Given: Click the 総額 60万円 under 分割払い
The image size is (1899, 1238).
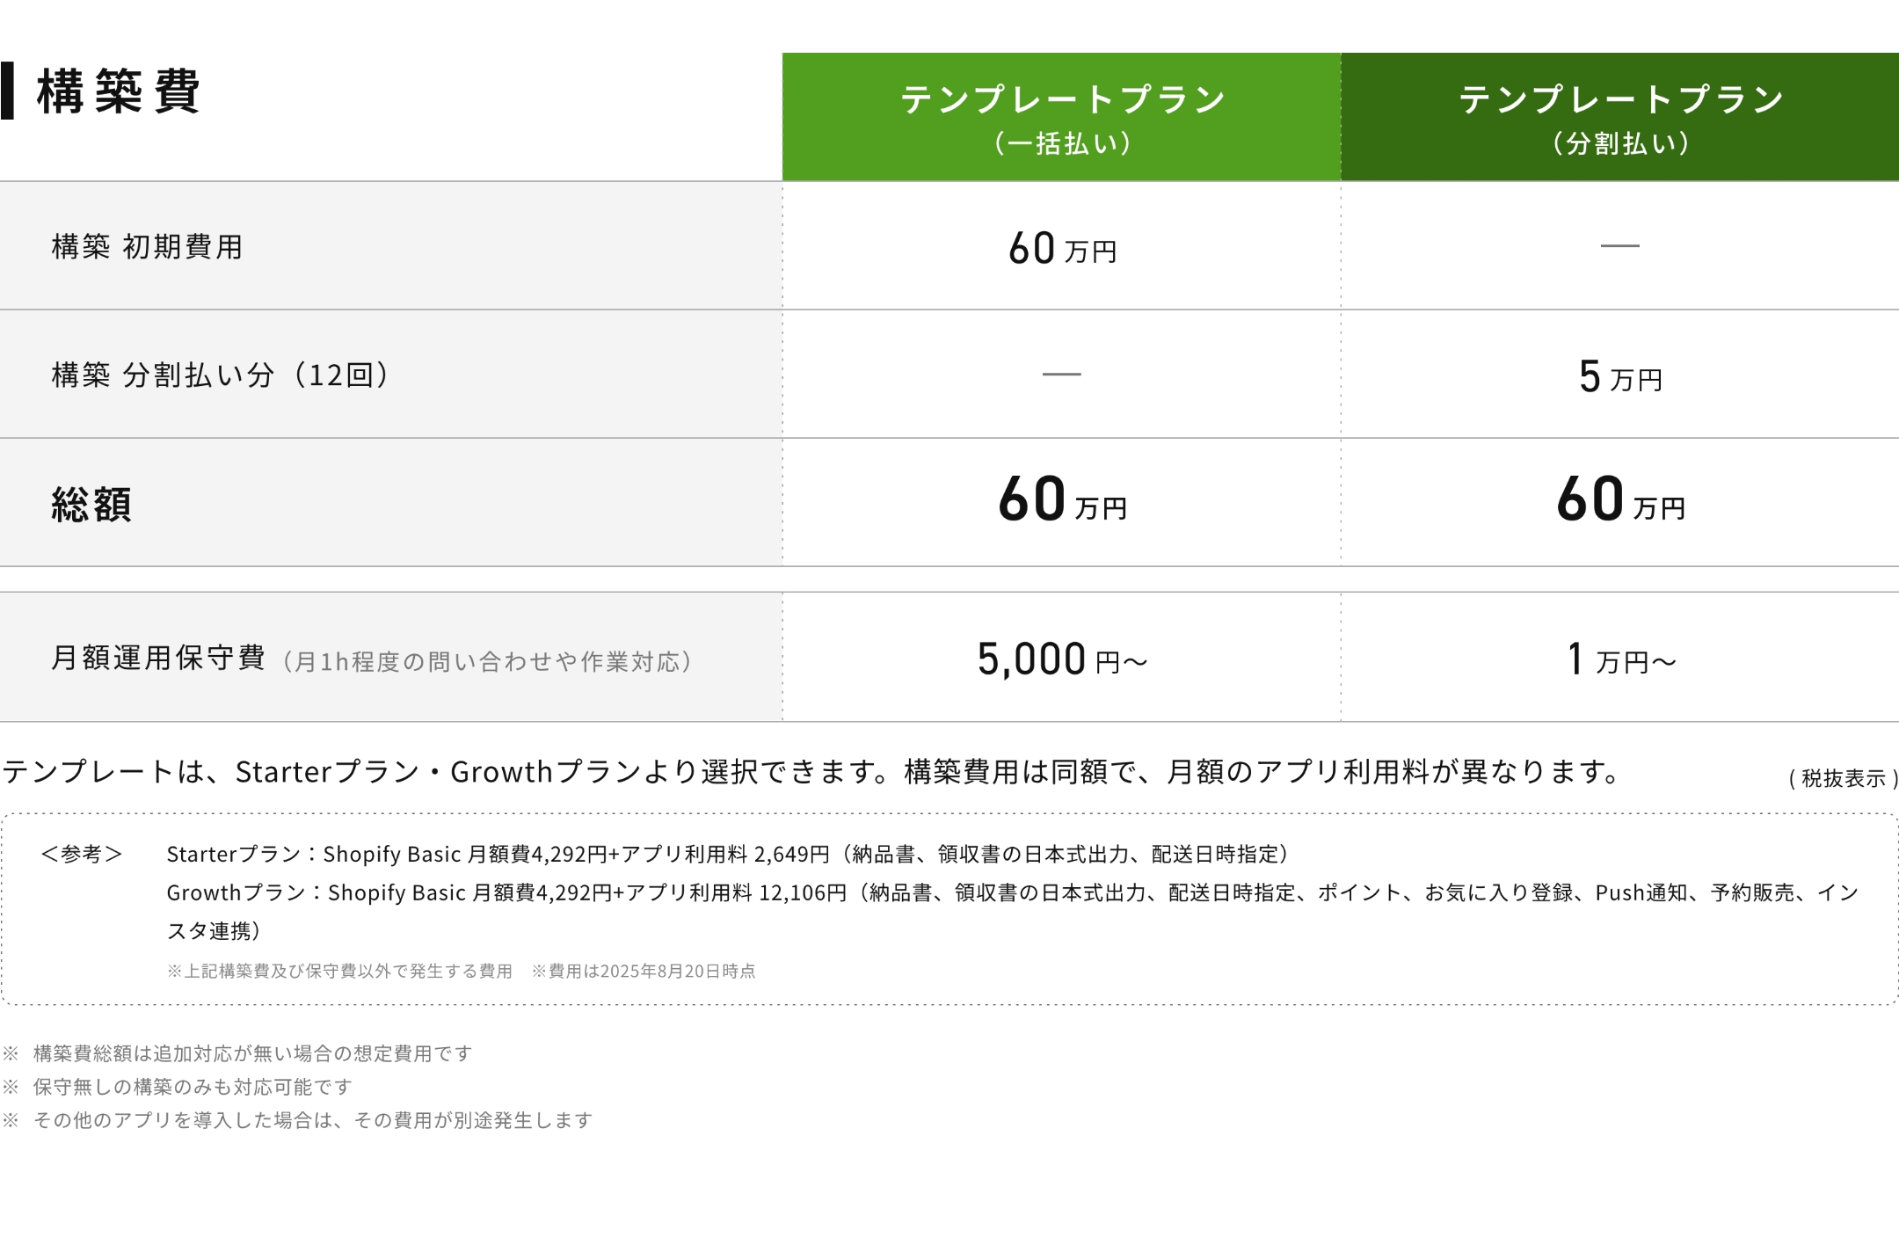Looking at the screenshot, I should pos(1619,500).
